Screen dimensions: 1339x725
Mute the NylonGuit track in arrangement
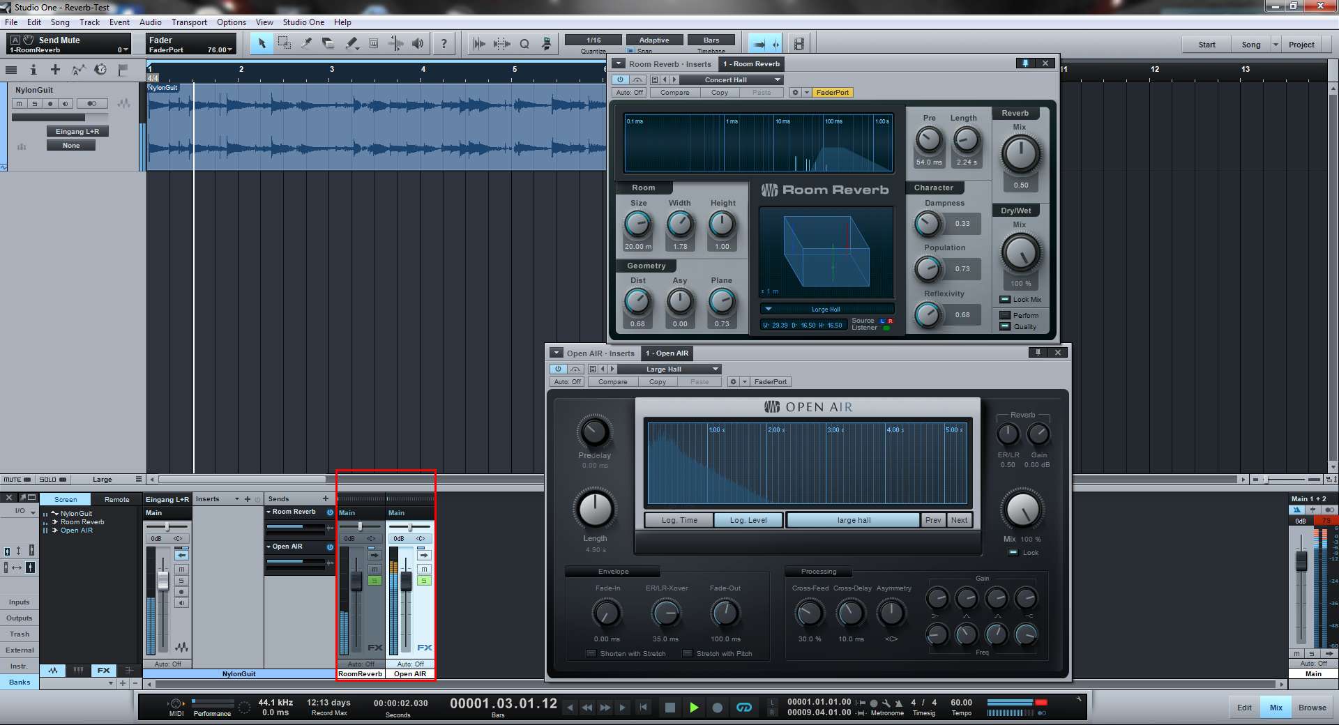[20, 104]
